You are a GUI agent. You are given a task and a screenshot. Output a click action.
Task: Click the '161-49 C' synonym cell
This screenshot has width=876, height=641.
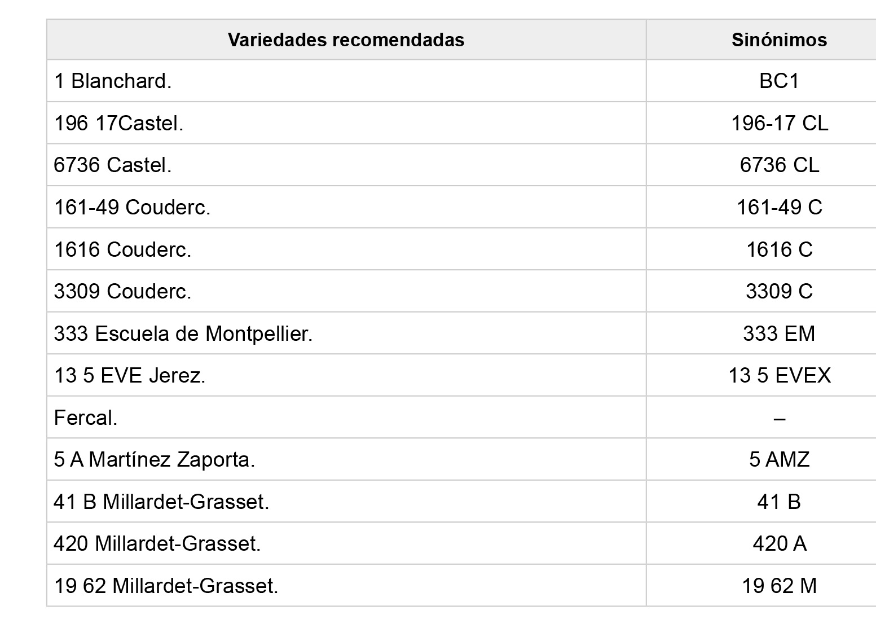(x=779, y=207)
